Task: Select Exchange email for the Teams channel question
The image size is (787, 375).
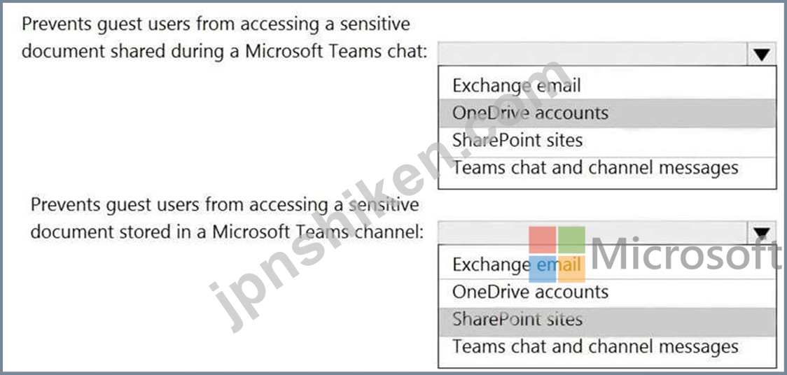Action: pos(607,264)
